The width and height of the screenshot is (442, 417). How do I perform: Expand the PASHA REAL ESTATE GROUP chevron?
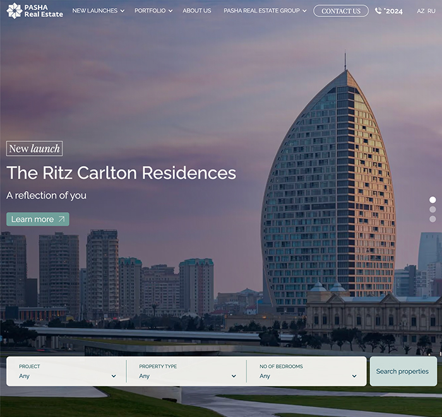304,11
